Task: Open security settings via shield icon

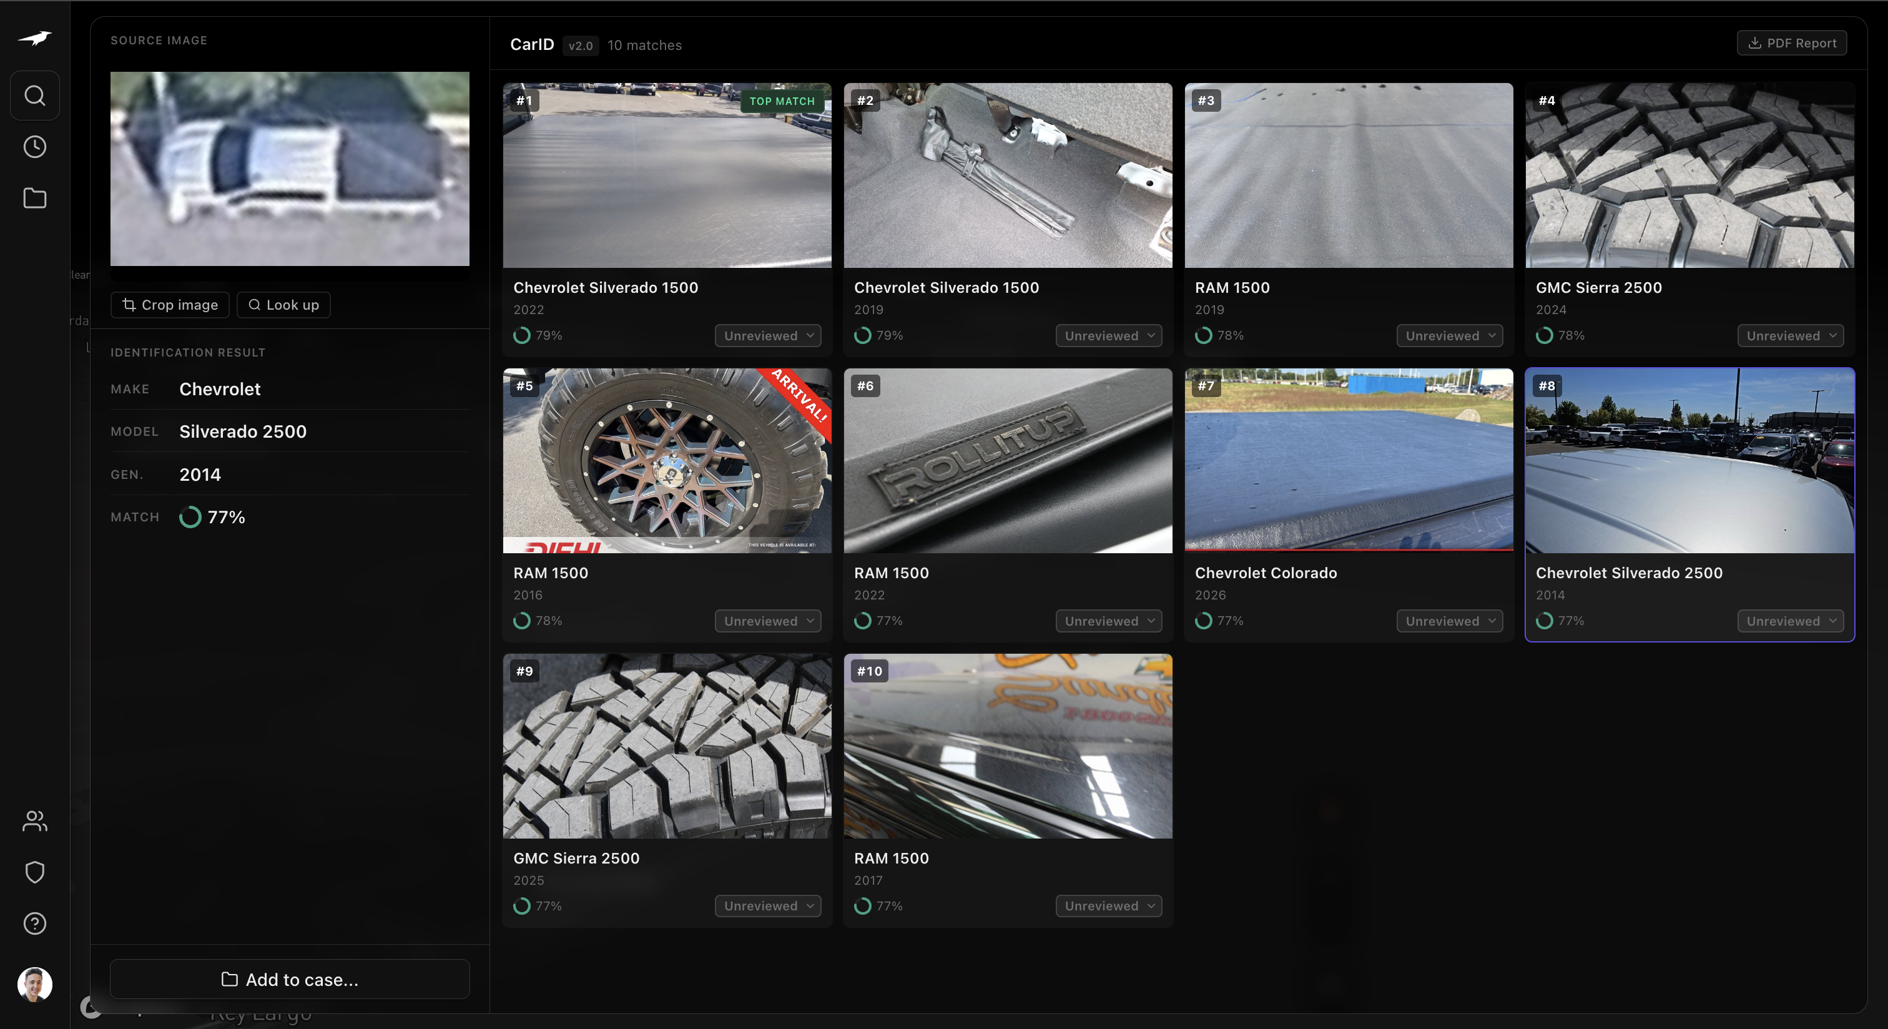Action: click(34, 872)
